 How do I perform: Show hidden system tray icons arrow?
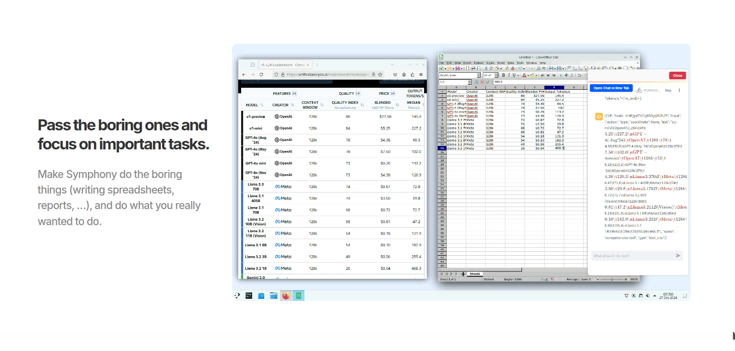655,296
